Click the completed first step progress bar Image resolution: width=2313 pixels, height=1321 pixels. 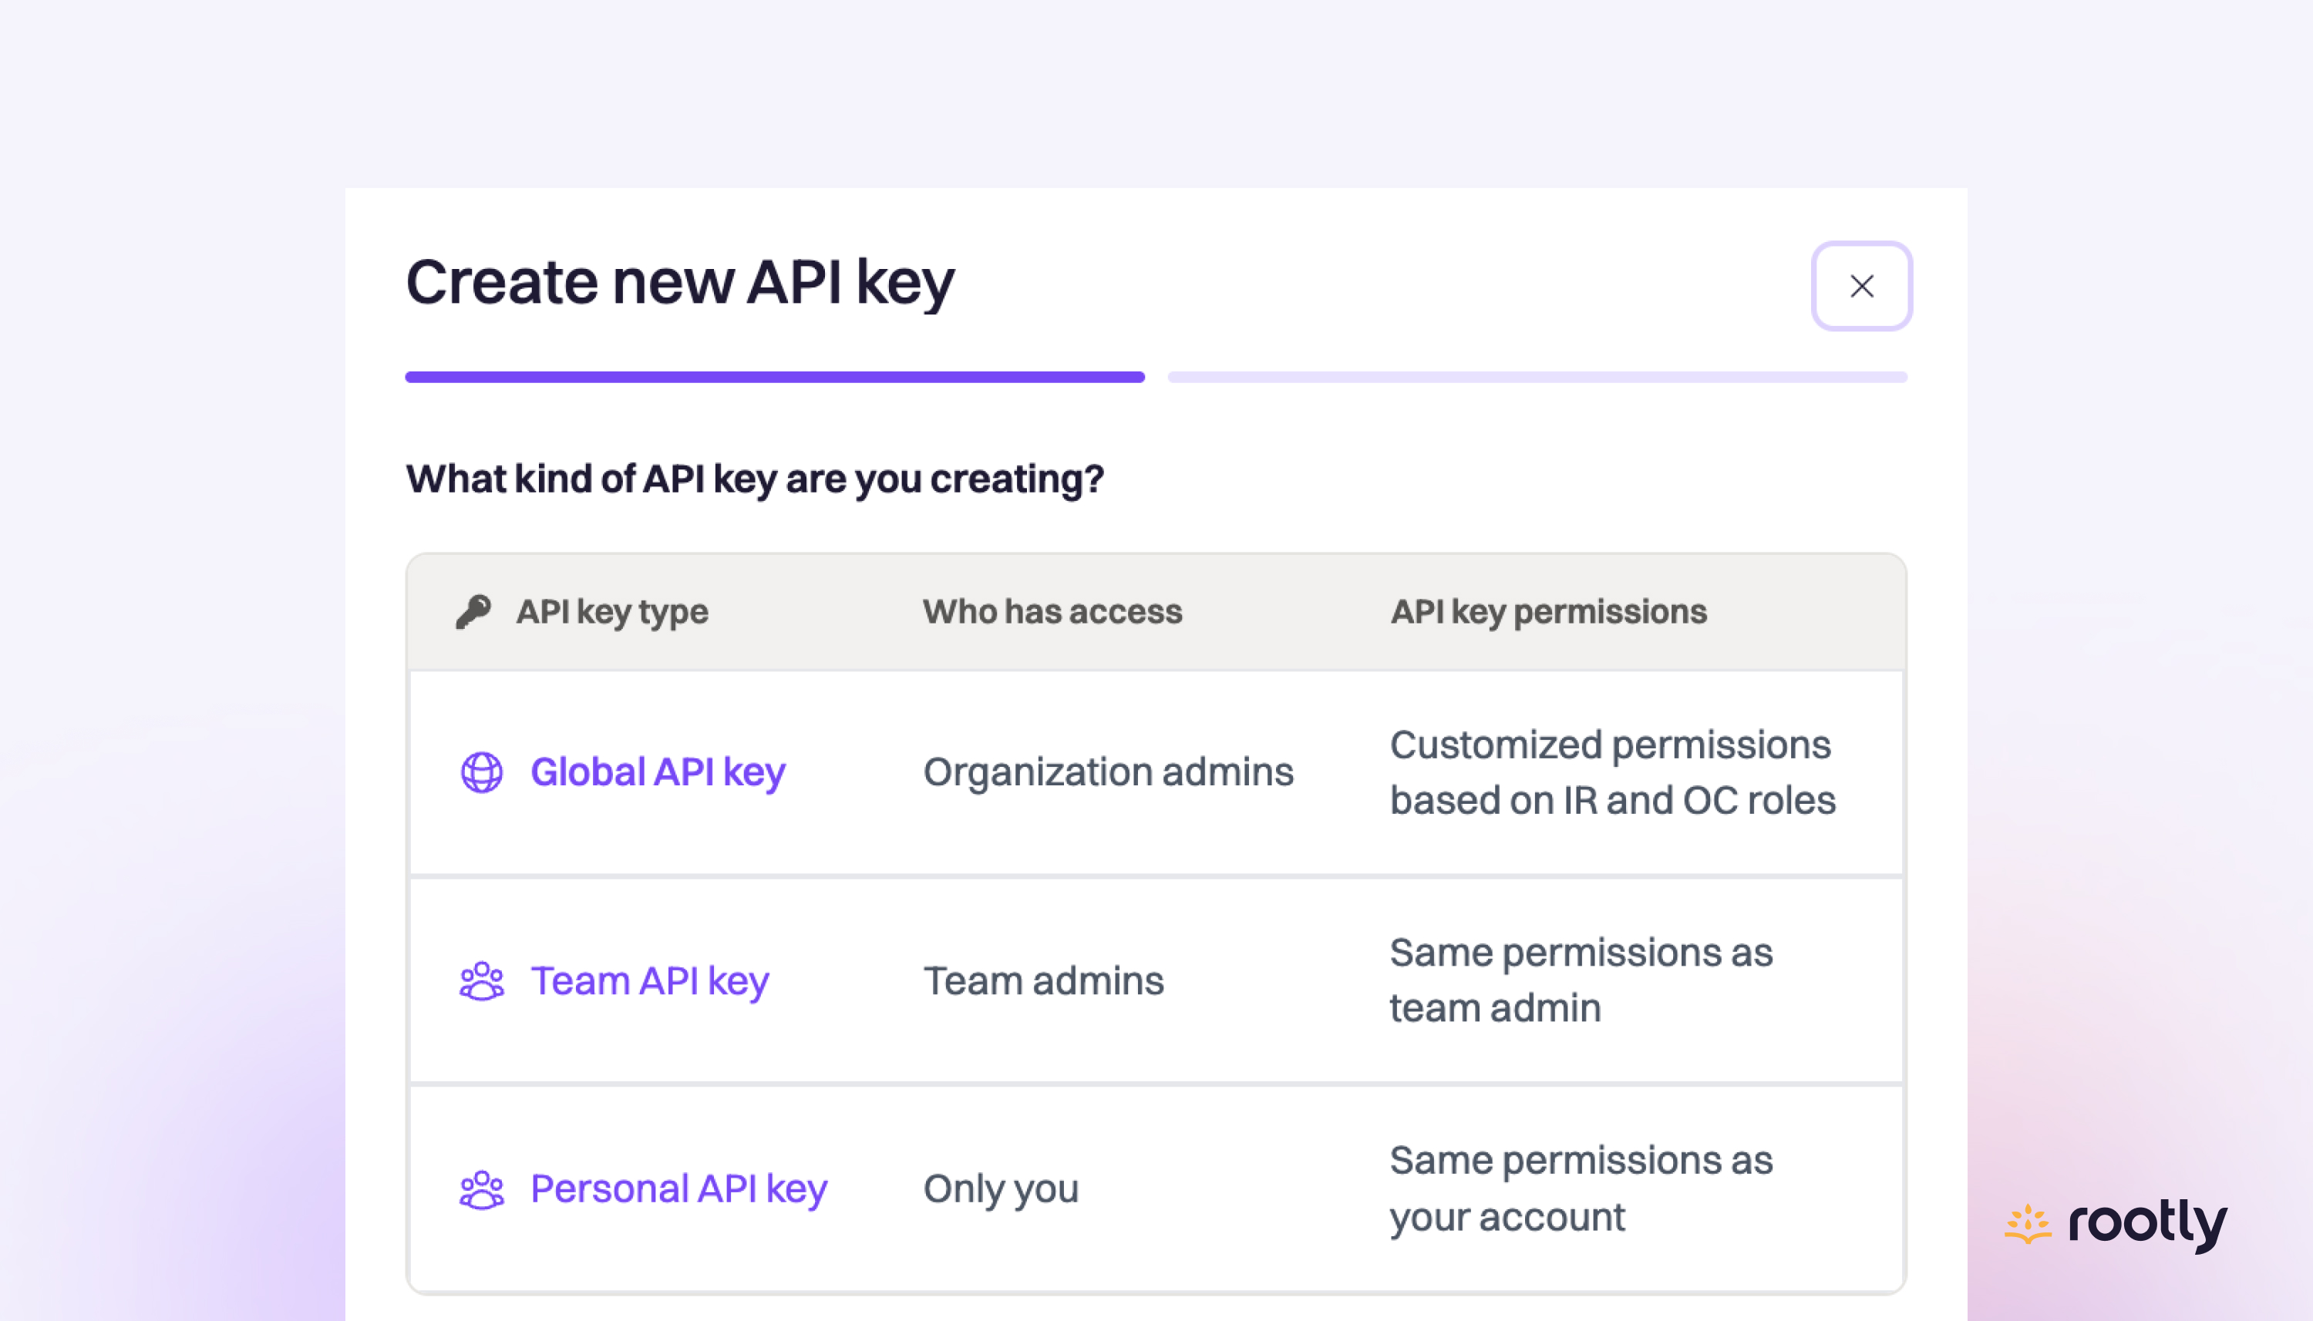774,377
